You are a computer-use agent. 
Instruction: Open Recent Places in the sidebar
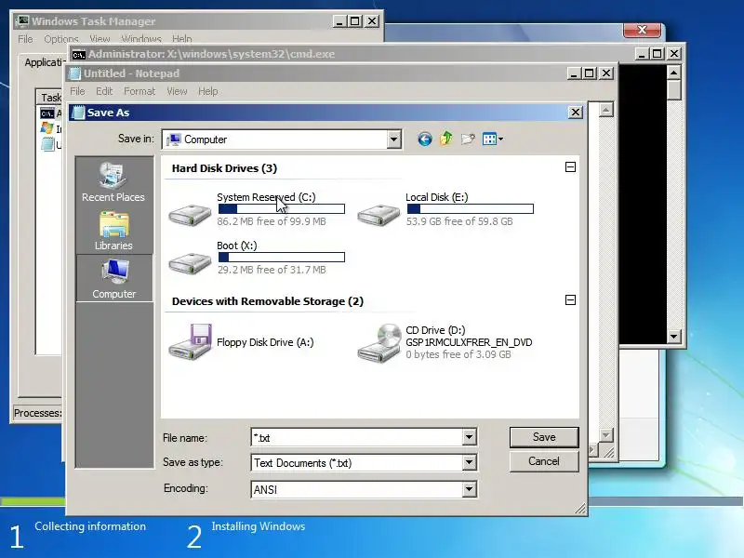coord(113,181)
